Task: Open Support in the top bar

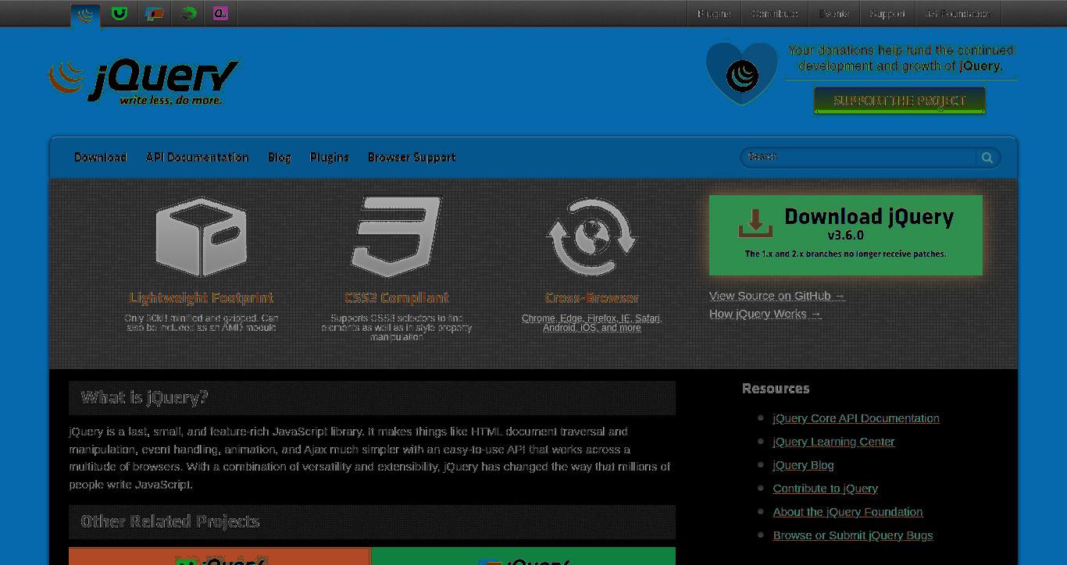Action: point(887,13)
